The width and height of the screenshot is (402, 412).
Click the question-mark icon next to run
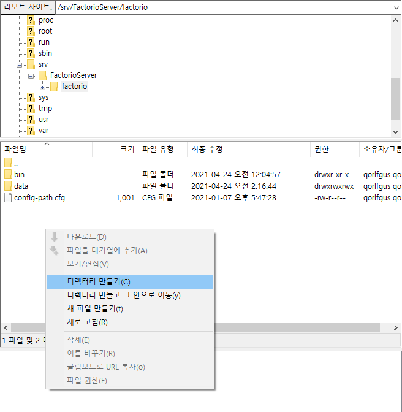click(x=31, y=42)
